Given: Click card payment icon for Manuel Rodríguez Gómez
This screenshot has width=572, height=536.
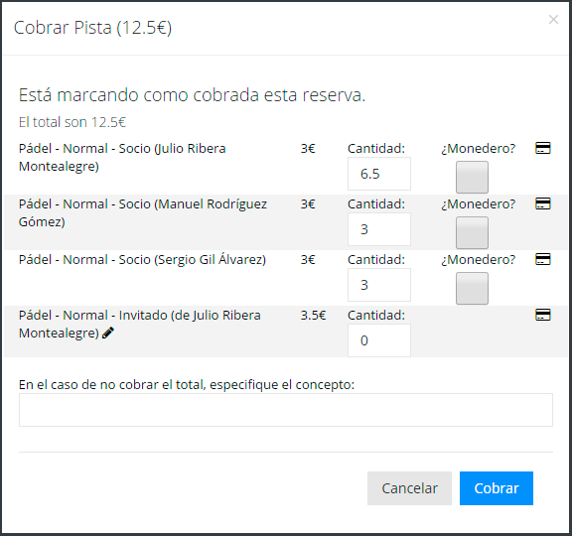Looking at the screenshot, I should 542,203.
